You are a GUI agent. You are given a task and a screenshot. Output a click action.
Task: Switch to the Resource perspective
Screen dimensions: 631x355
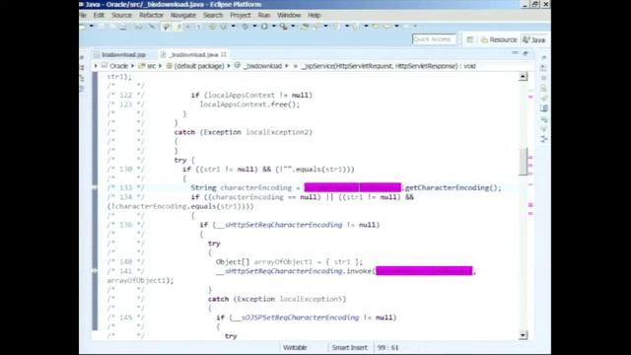(x=499, y=39)
